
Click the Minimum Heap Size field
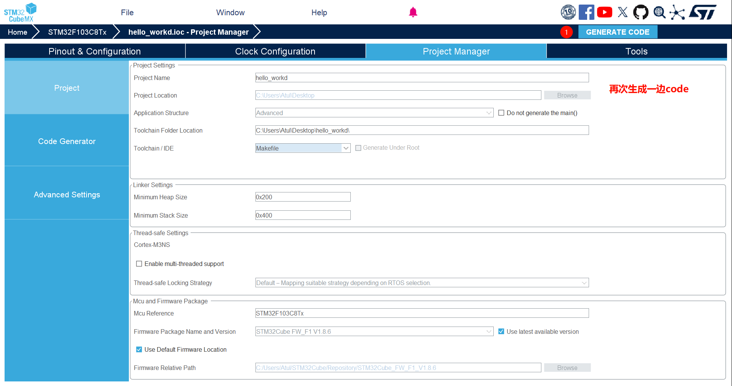pos(303,197)
